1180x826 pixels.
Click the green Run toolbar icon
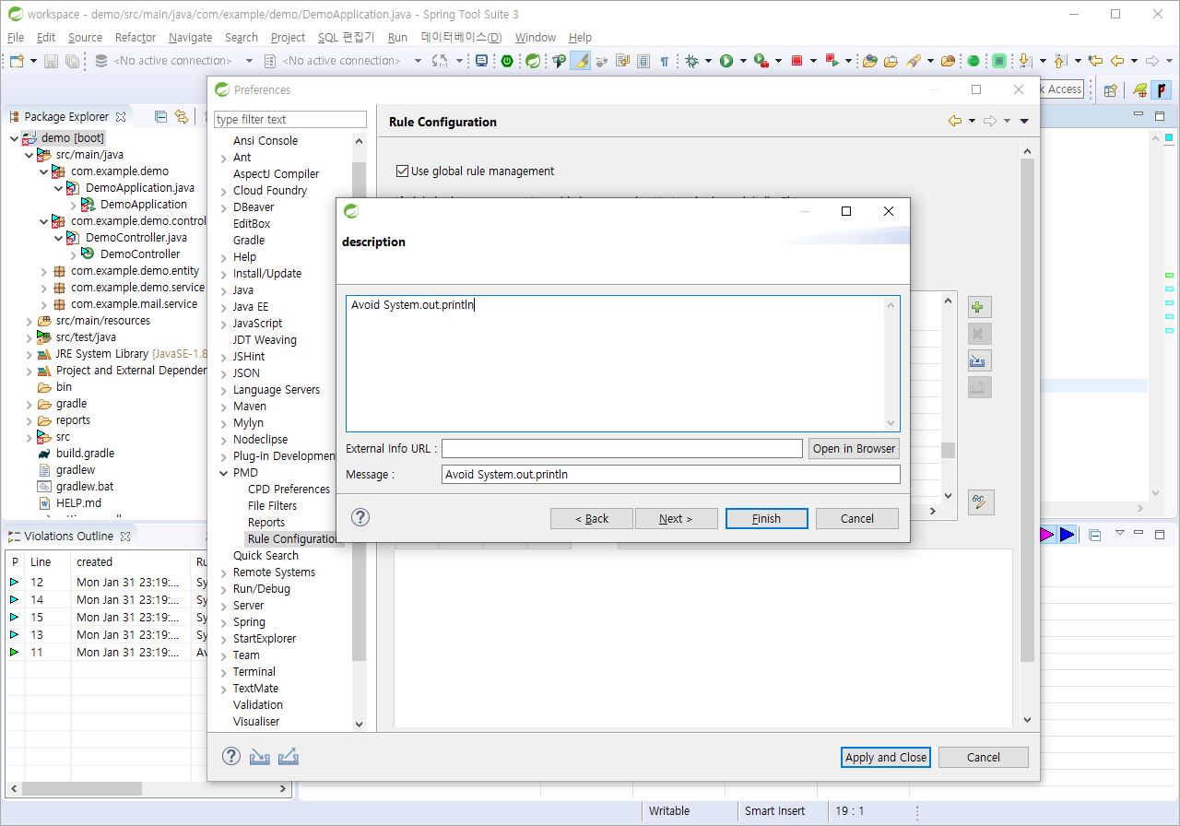coord(726,61)
